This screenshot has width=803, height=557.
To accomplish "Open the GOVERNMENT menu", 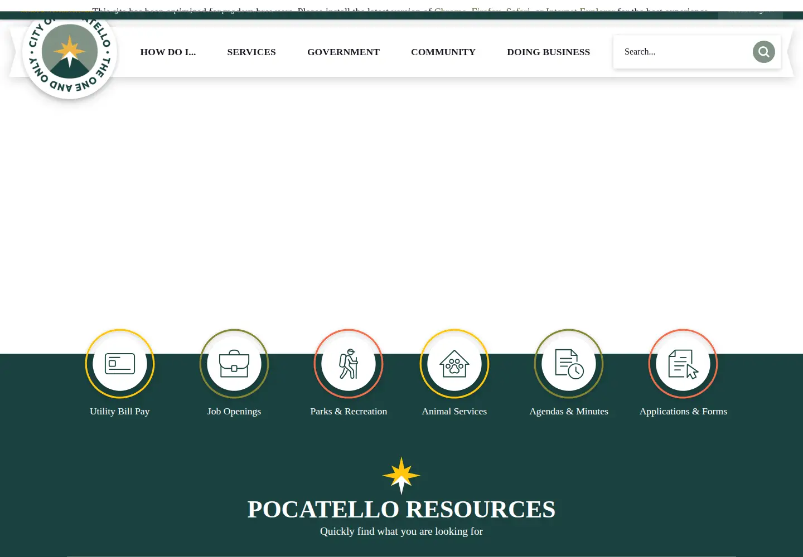I will coord(344,52).
